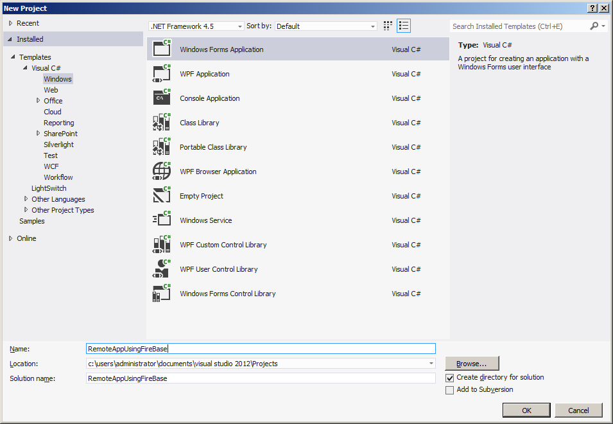Expand the Online section
The image size is (613, 424).
coord(10,238)
